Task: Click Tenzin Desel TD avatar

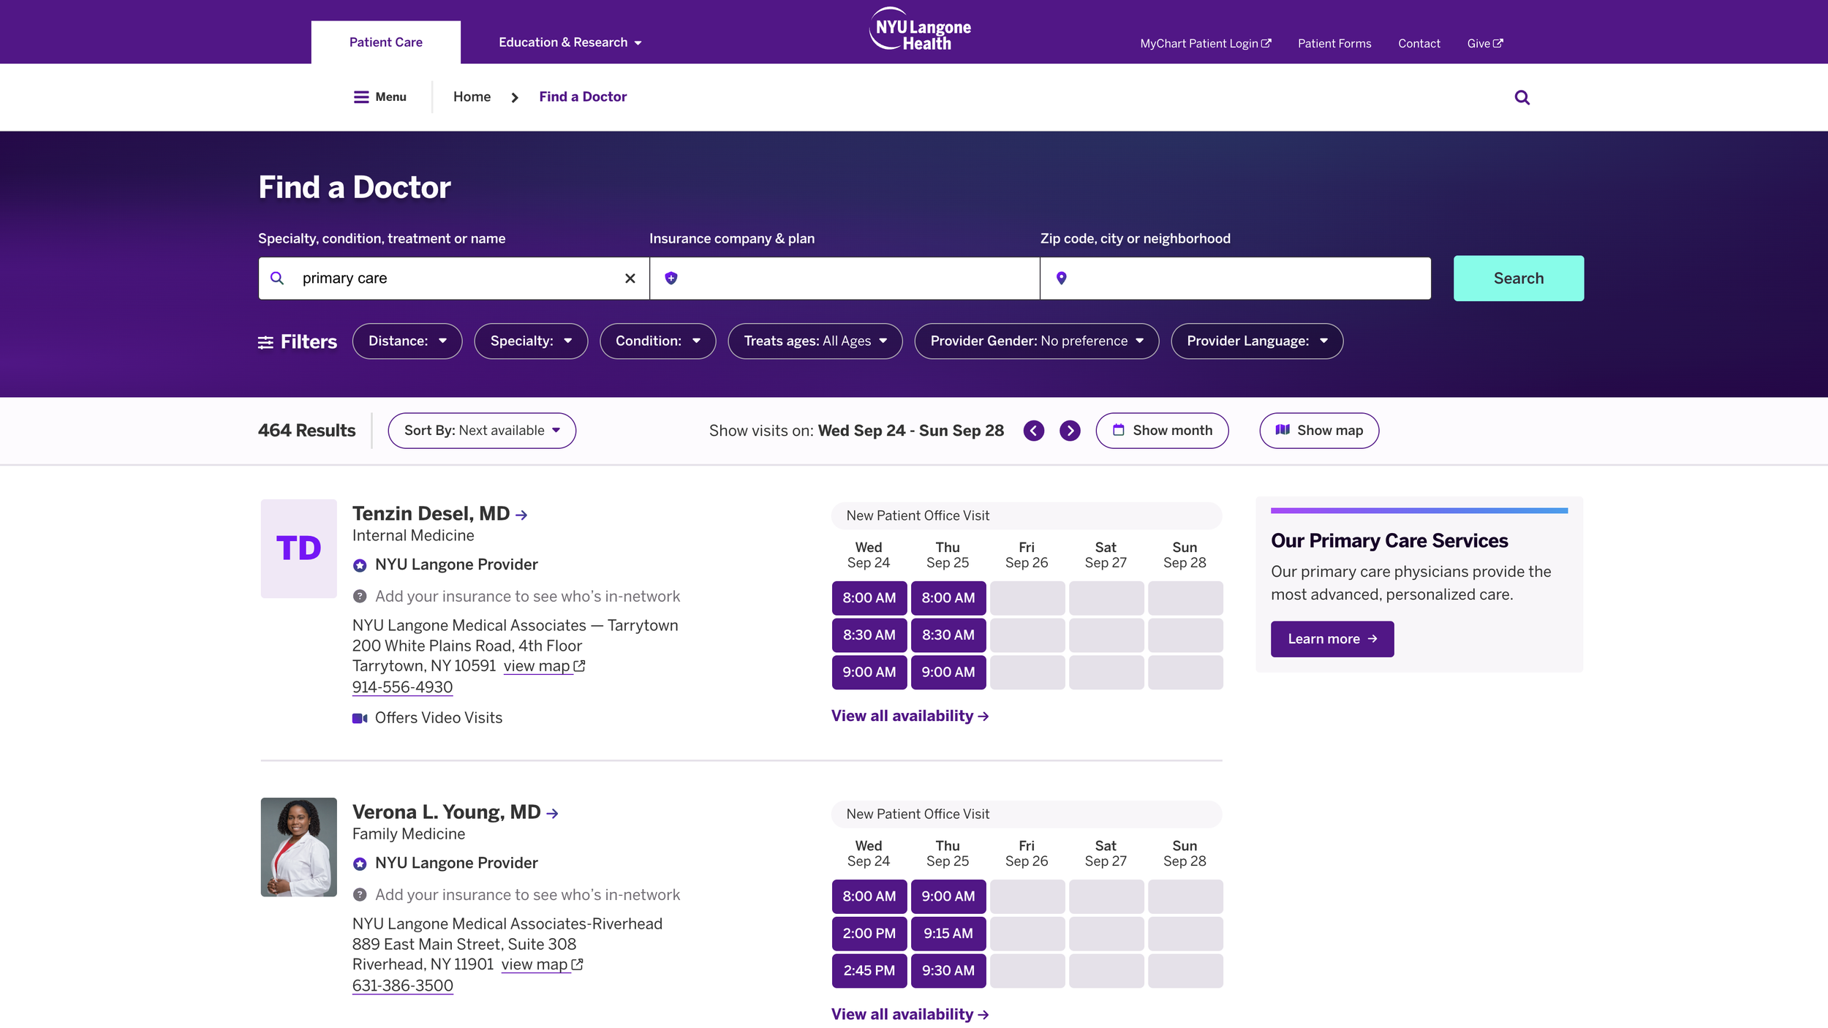Action: click(x=298, y=548)
